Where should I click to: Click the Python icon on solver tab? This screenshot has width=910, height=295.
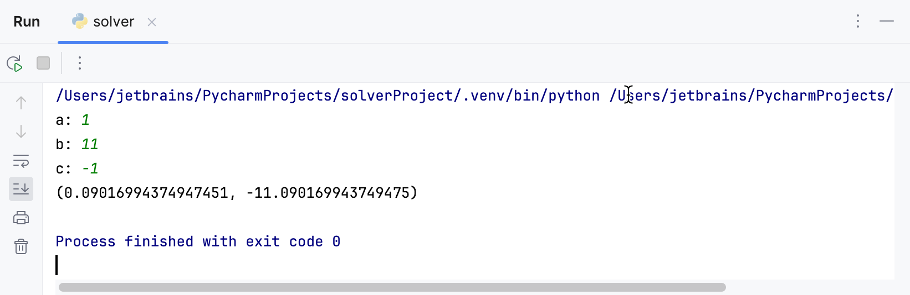click(x=80, y=22)
